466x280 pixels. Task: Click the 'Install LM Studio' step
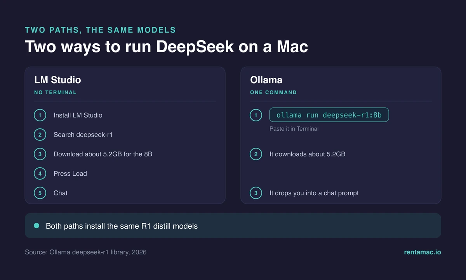point(78,115)
